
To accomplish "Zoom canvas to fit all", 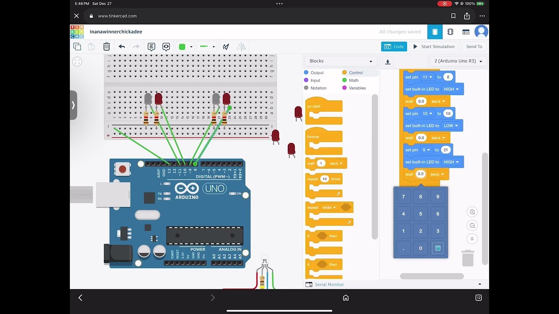I will pyautogui.click(x=77, y=61).
